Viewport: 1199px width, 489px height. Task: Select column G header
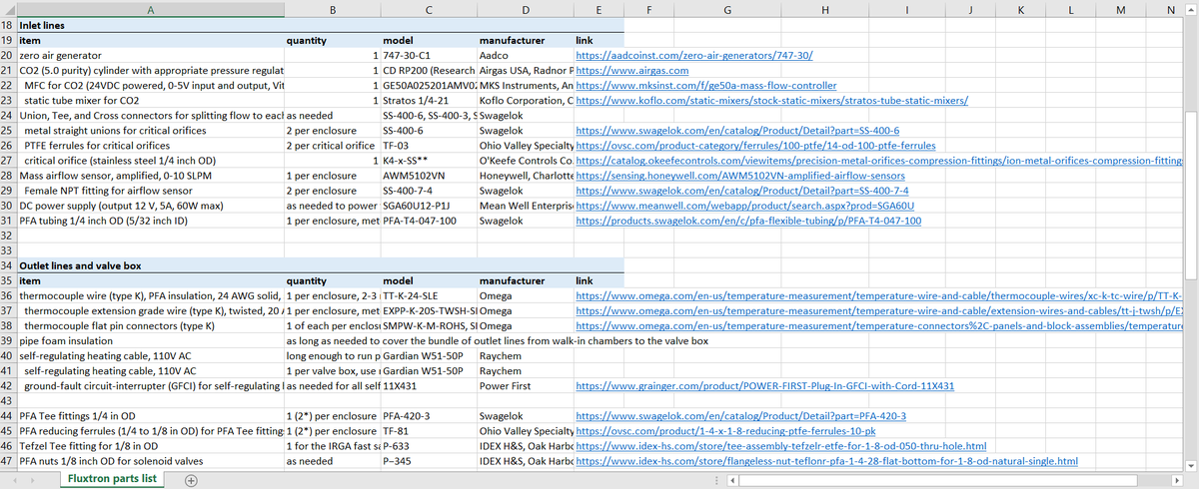coord(725,9)
